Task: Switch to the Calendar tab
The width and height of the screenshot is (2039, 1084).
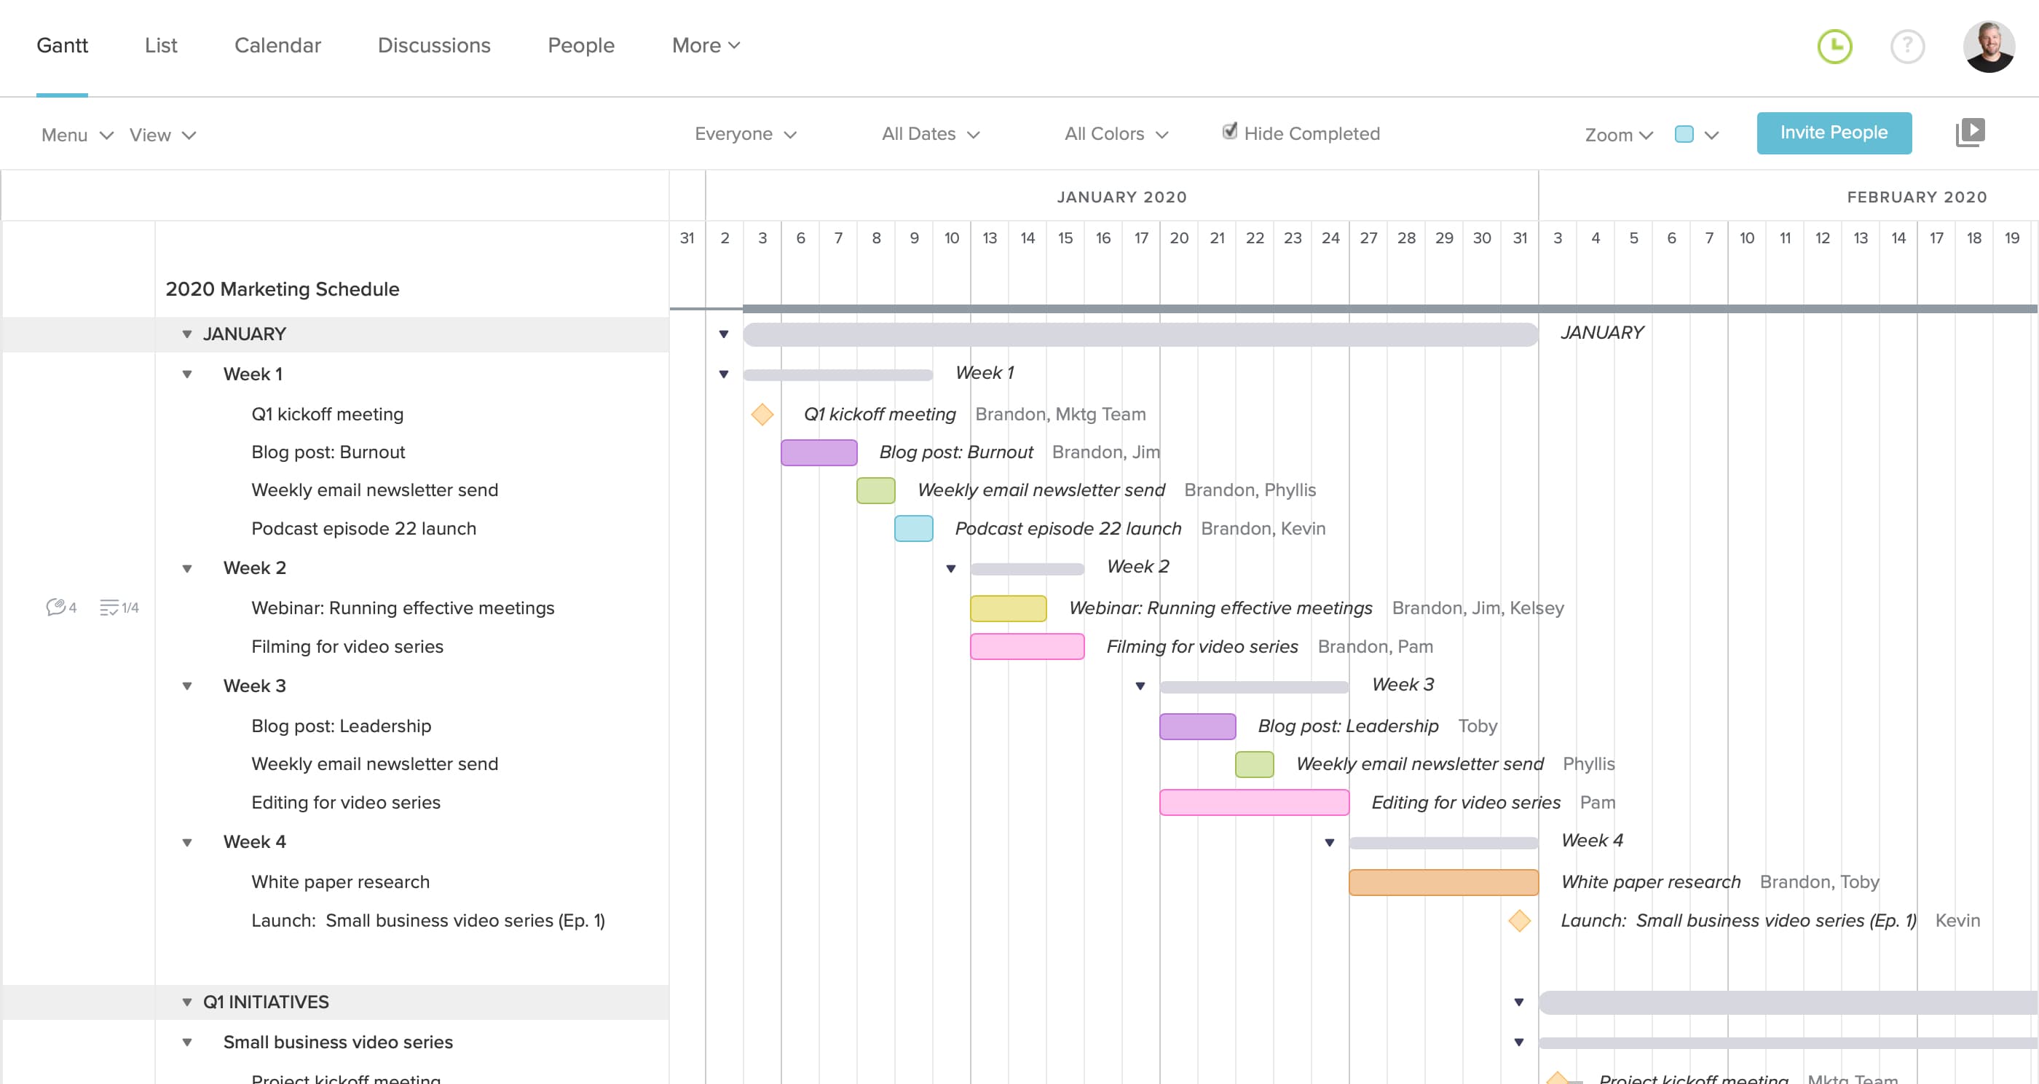Action: point(277,45)
